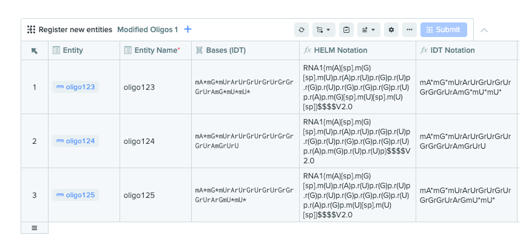This screenshot has height=238, width=523.
Task: Click Bases cell ending with ArGmU*mU*
Action: coord(245,195)
